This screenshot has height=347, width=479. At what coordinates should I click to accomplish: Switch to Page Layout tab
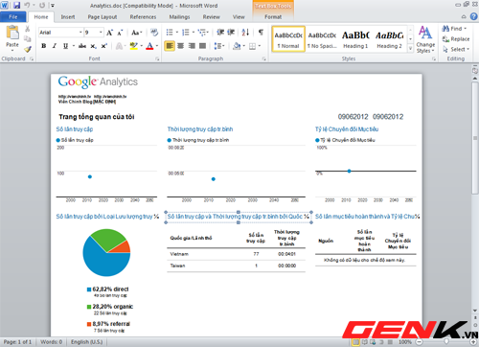pos(103,17)
